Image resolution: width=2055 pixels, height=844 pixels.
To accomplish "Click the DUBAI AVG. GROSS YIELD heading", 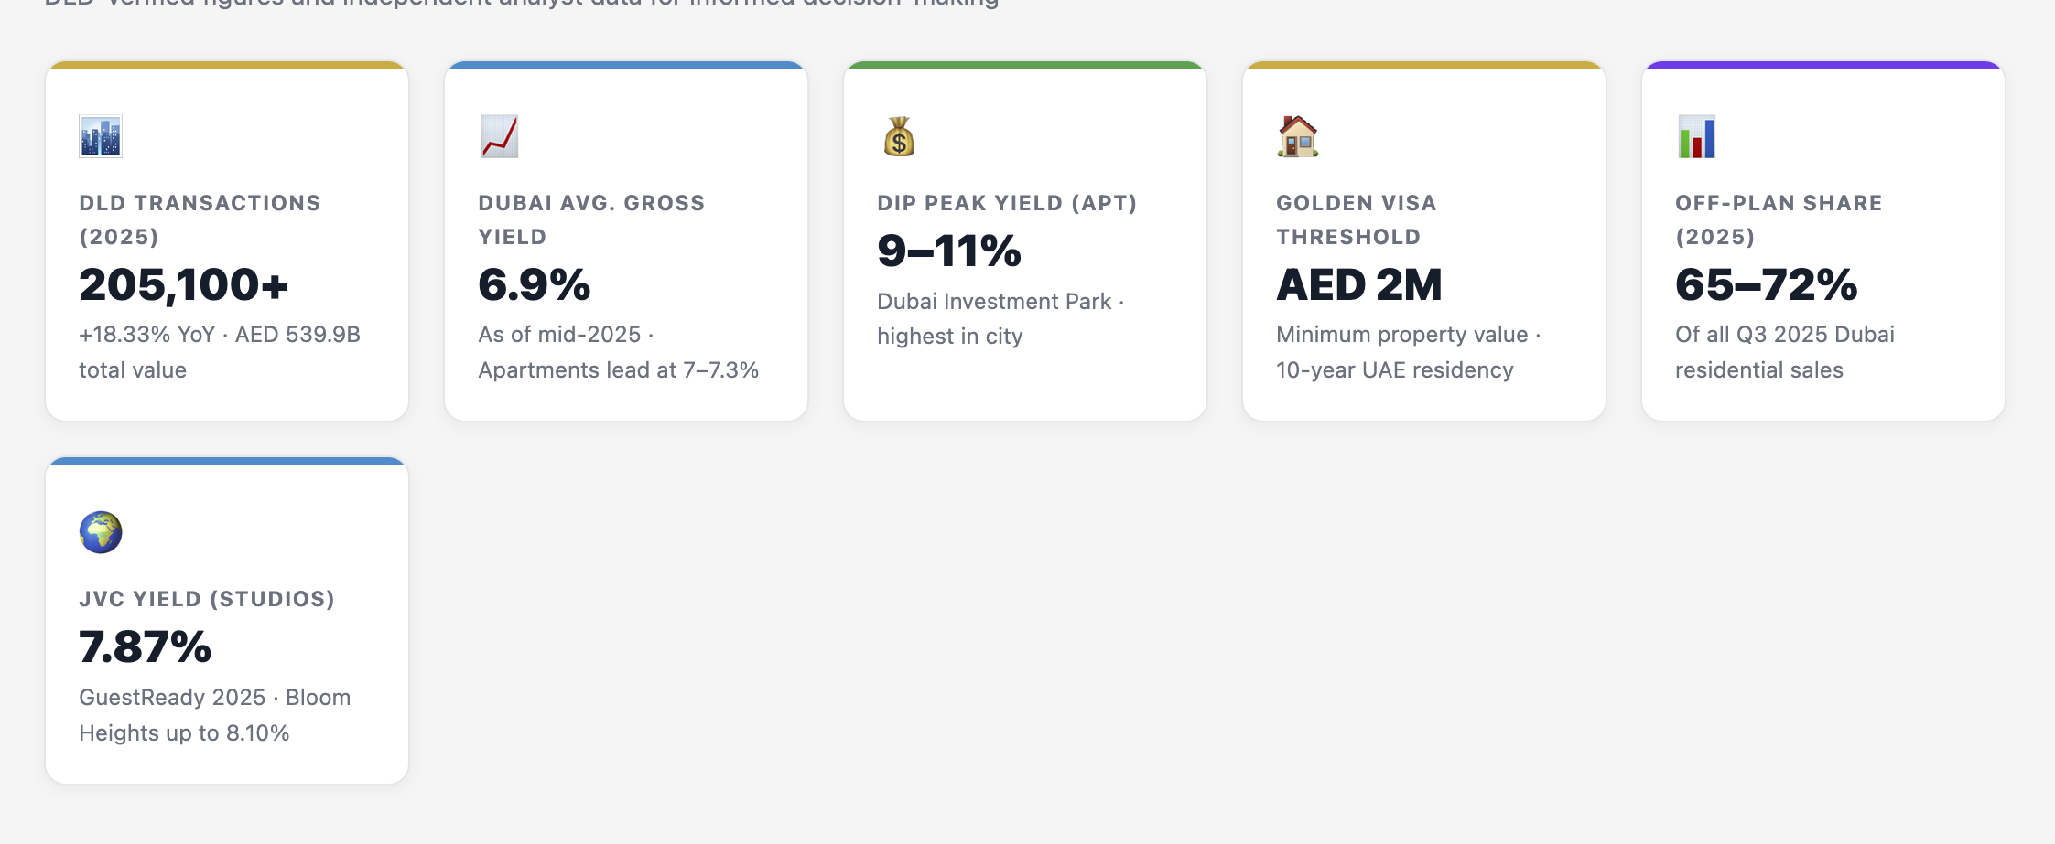I will click(592, 219).
